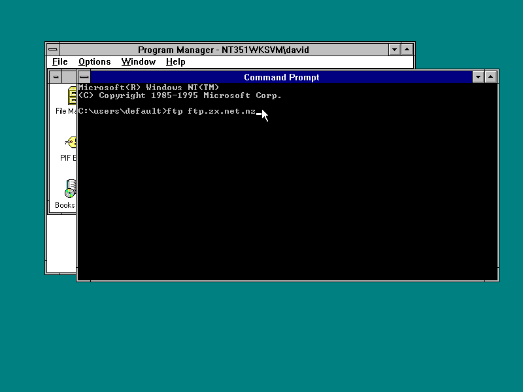Open the File menu in Program Manager
523x392 pixels.
60,62
